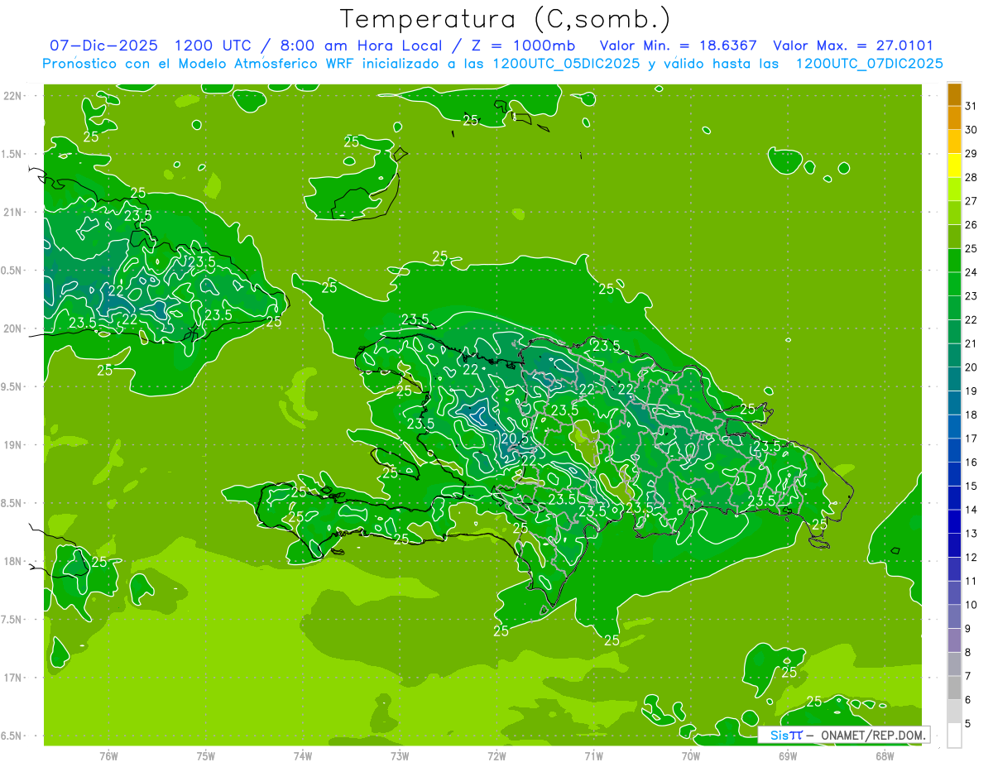Screen dimensions: 993x767
Task: Click the '76W' longitude axis label
Action: [108, 755]
